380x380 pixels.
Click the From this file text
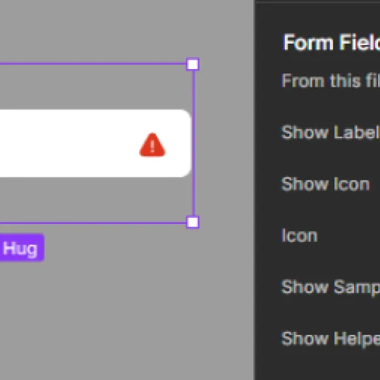click(331, 80)
